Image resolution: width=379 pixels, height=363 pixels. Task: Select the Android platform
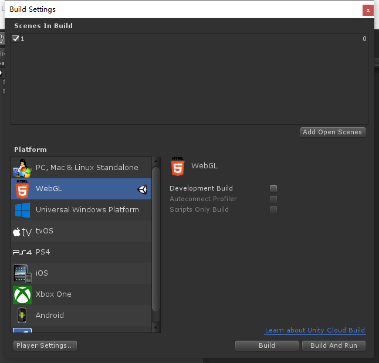[x=81, y=315]
